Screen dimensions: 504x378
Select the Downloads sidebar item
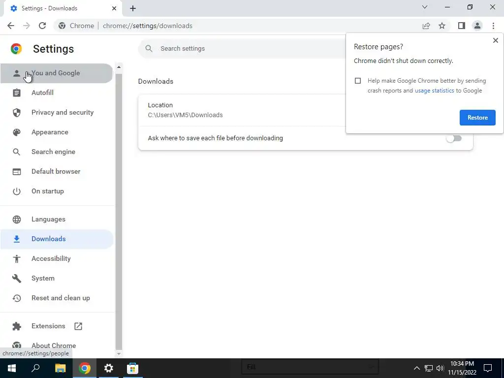57,239
